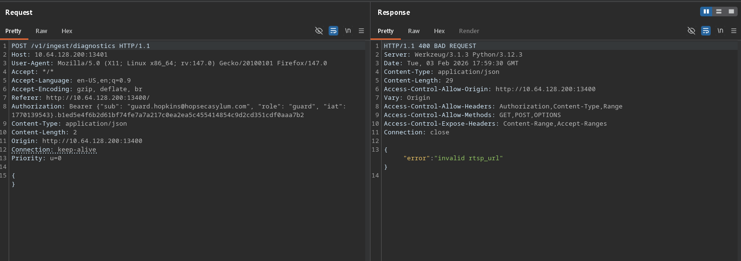
Task: Click the POST request line text
Action: (x=80, y=46)
